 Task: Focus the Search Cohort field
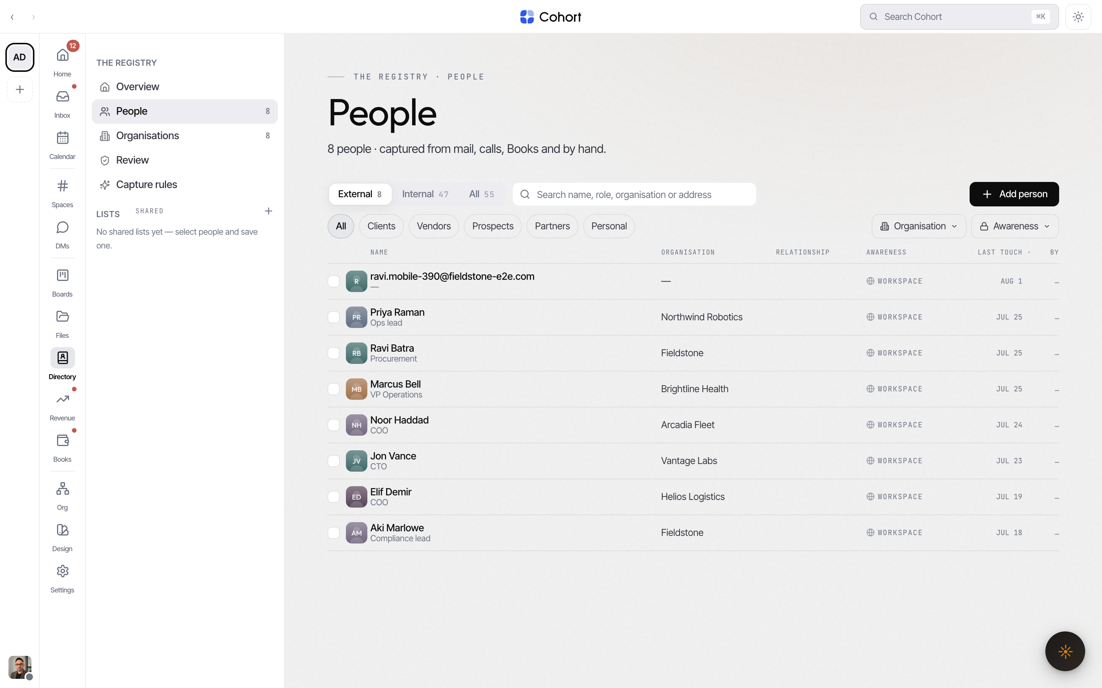point(959,17)
